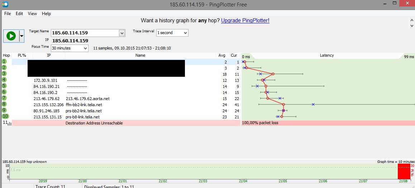This screenshot has width=415, height=188.
Task: Click the 99 ms latency scale label
Action: 409,57
